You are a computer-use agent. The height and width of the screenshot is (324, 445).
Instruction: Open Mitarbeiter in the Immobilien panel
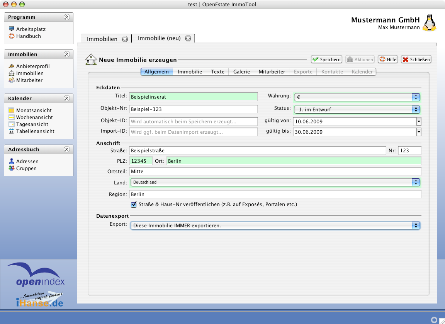(29, 80)
